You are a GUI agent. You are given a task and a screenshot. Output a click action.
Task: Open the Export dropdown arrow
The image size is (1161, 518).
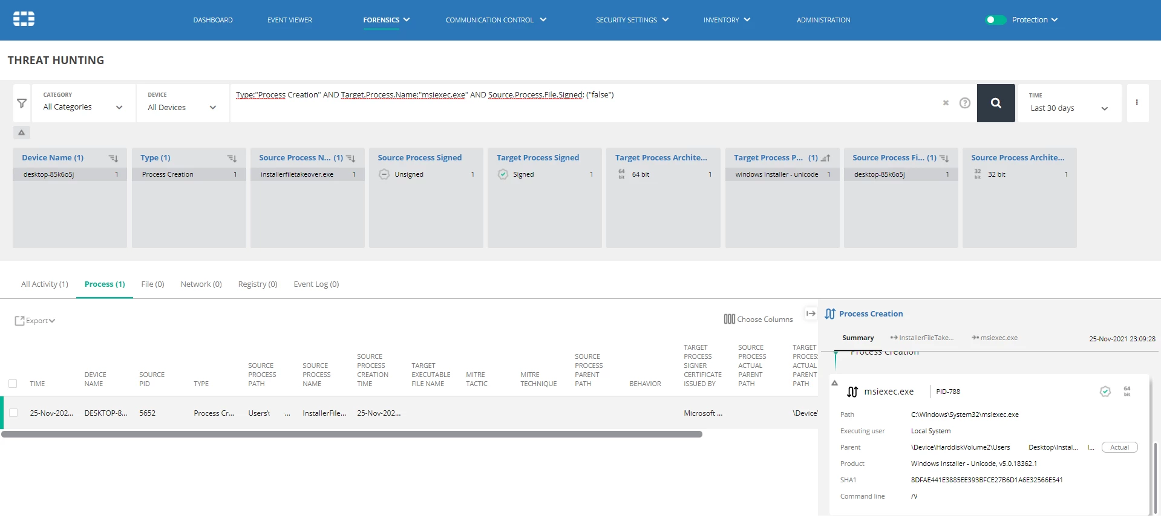(52, 321)
